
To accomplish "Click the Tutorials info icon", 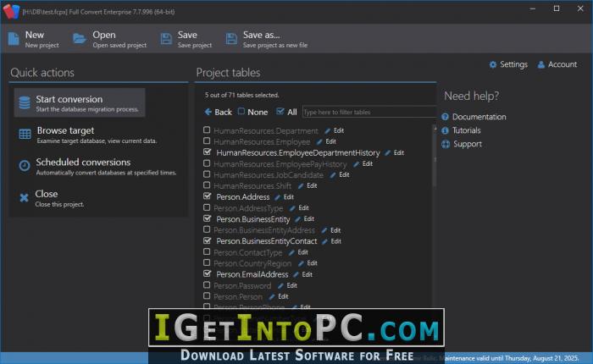I will click(x=445, y=130).
